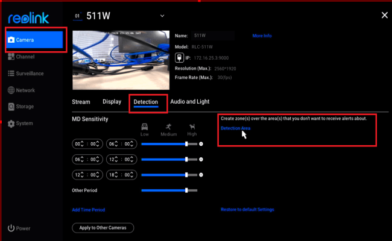Viewport: 392px width, 241px height.
Task: Click the Camera icon in the sidebar
Action: click(11, 40)
